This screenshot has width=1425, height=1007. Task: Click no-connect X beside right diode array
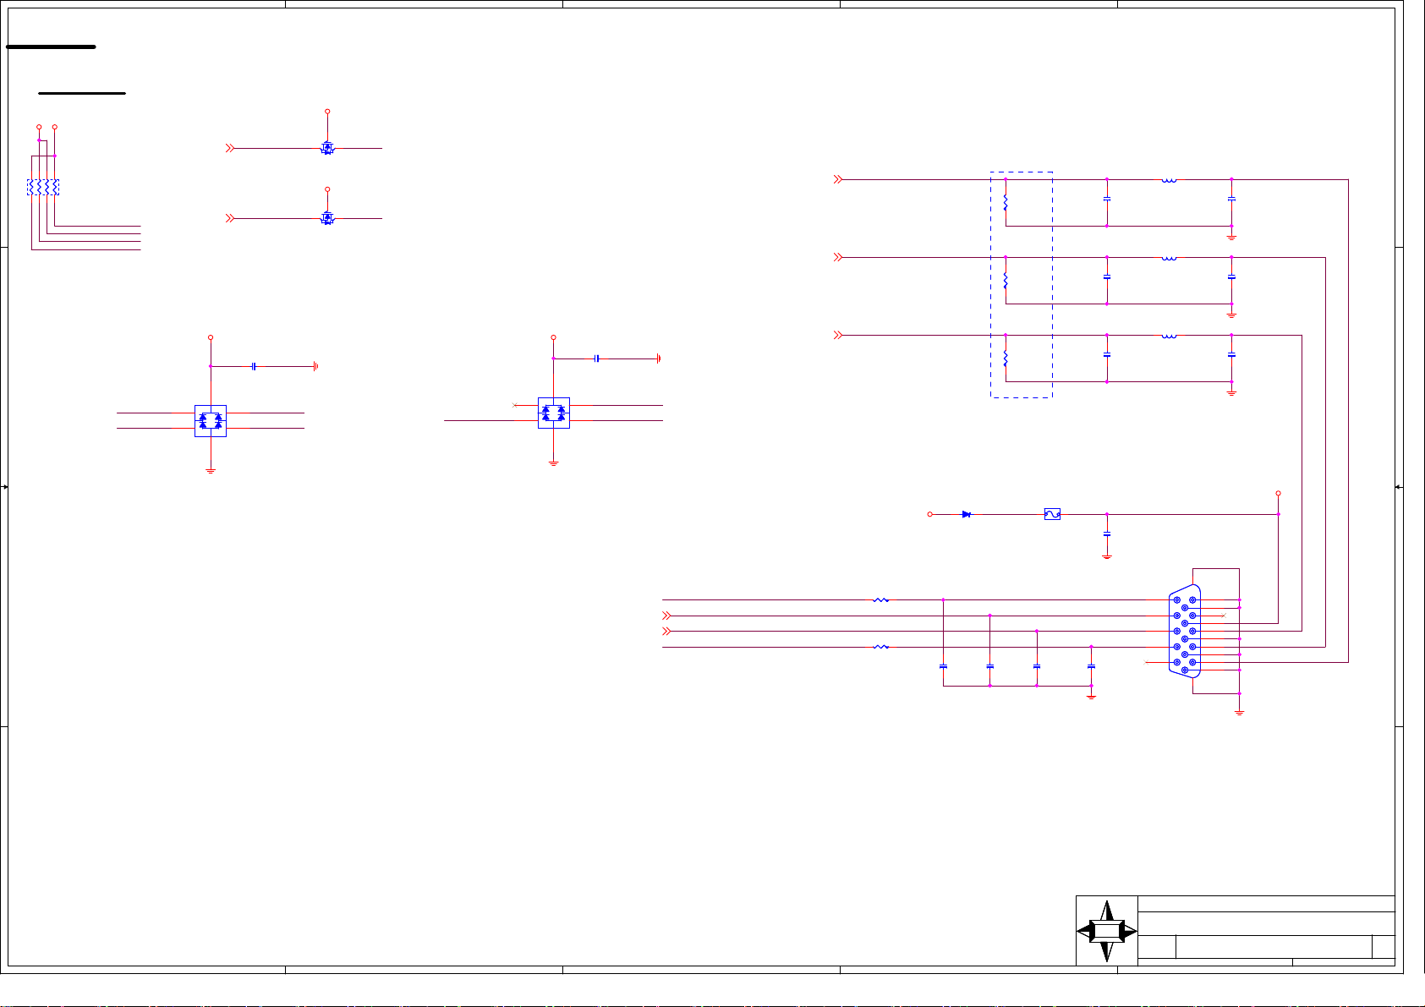tap(515, 405)
